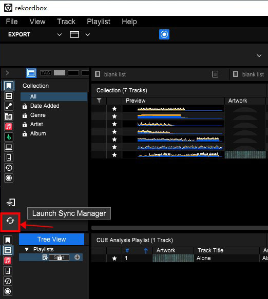The width and height of the screenshot is (268, 299).
Task: Click the new playlist name input field
Action: (59, 257)
